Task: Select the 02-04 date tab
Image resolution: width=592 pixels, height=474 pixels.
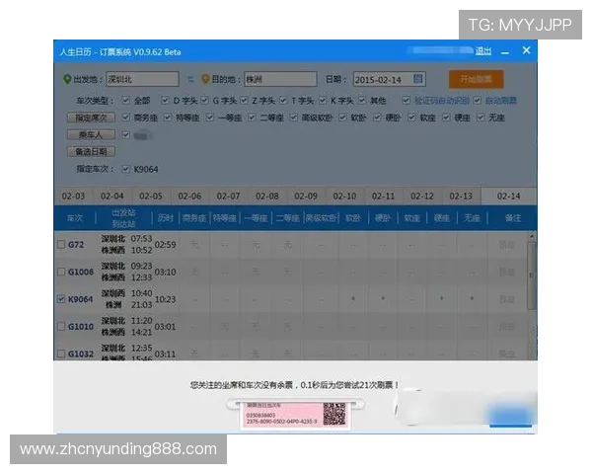Action: click(112, 197)
